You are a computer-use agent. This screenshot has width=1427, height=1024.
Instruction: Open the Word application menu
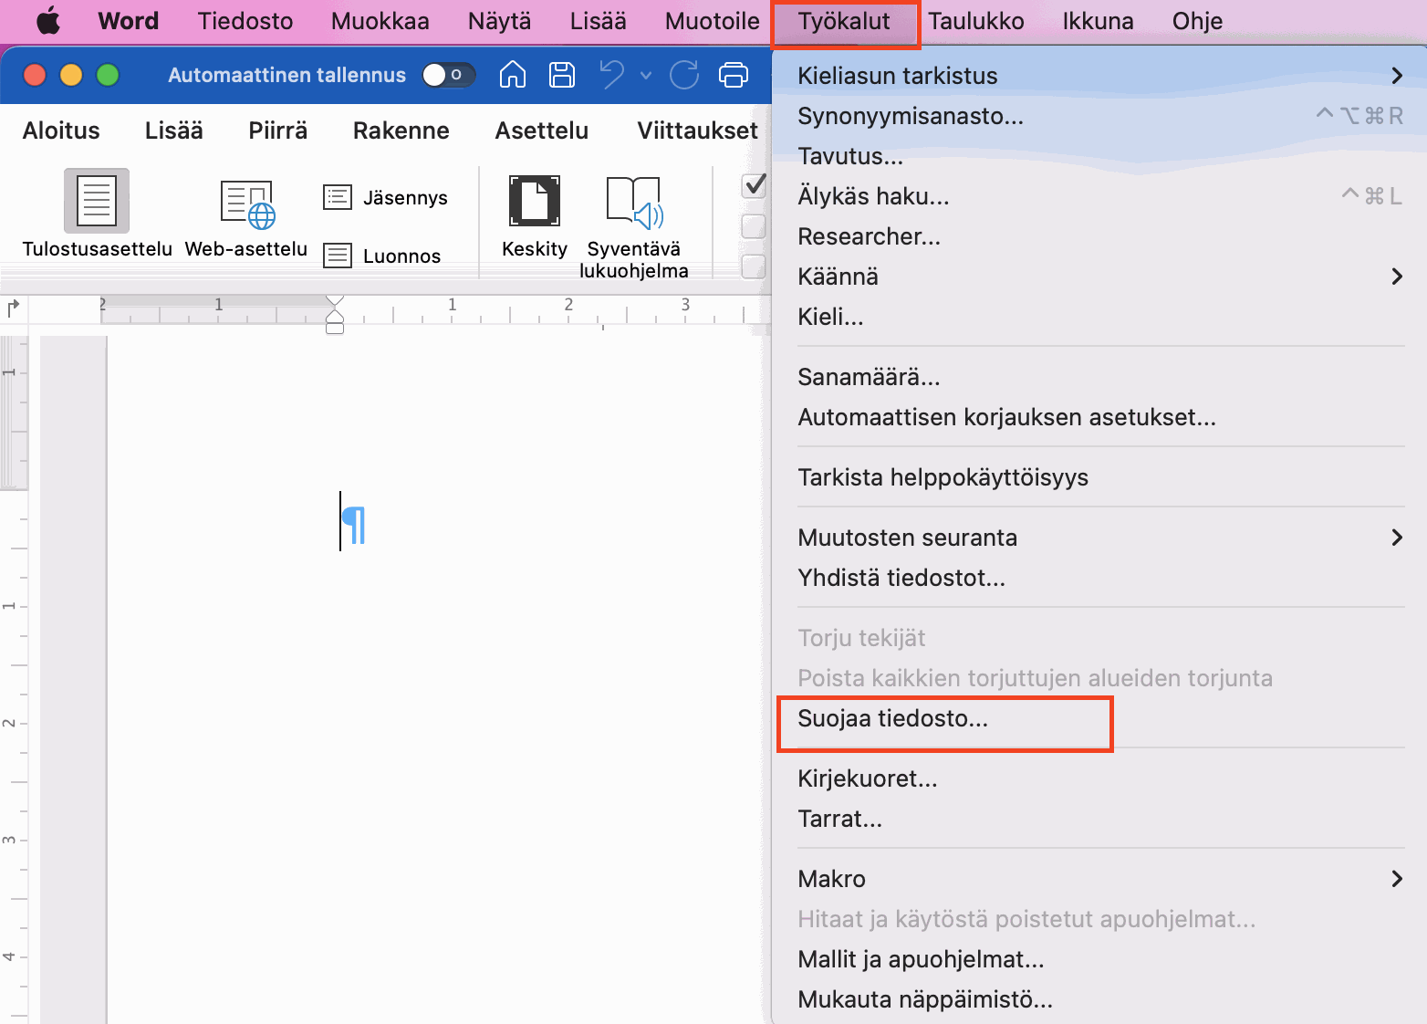pos(129,21)
